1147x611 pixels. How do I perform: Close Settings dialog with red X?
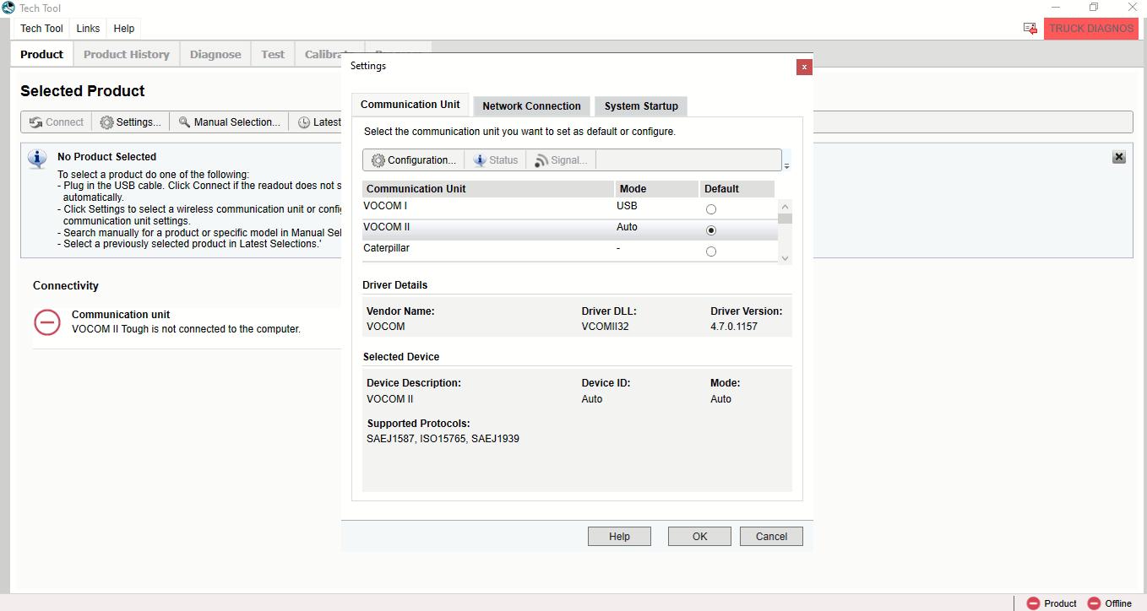click(x=804, y=67)
